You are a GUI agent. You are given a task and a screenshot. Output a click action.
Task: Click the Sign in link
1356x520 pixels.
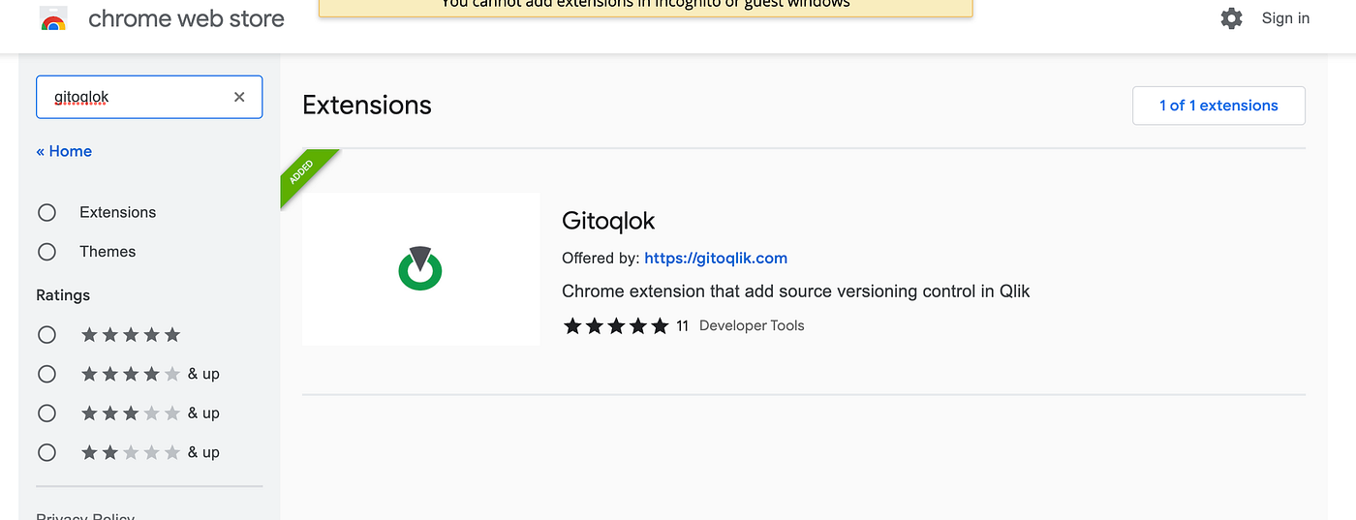(x=1285, y=18)
